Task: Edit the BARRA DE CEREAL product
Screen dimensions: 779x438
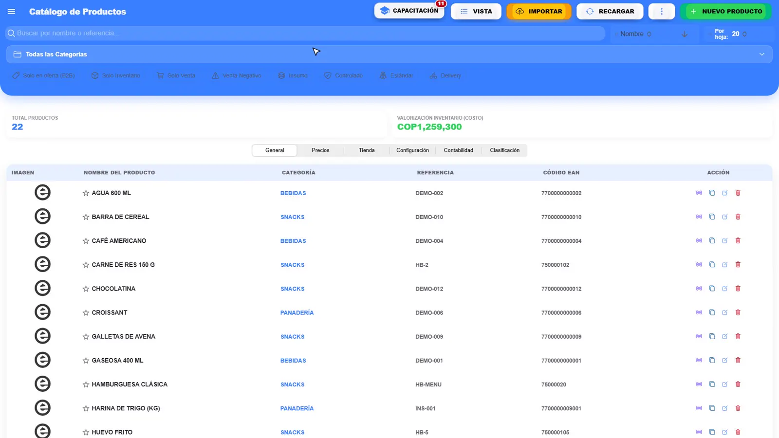Action: (724, 217)
